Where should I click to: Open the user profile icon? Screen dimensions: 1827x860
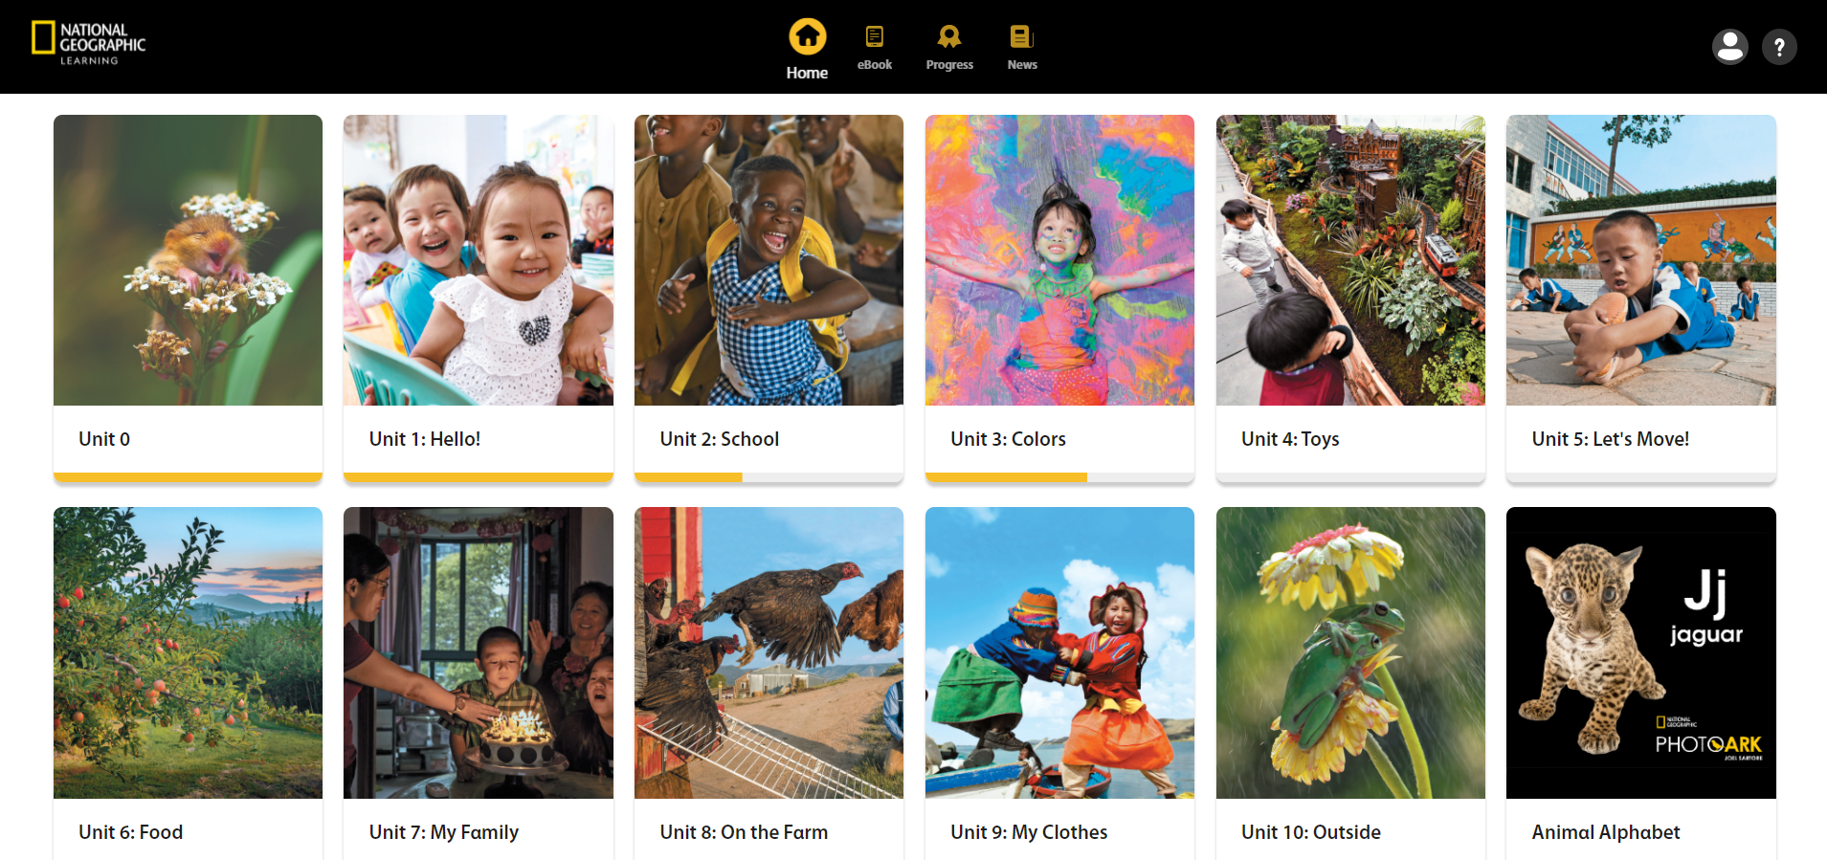(1729, 47)
